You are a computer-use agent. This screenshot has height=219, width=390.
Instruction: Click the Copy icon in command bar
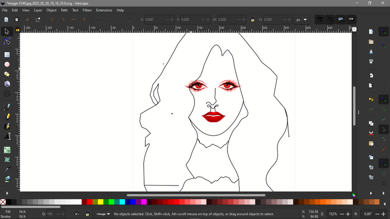tap(371, 123)
